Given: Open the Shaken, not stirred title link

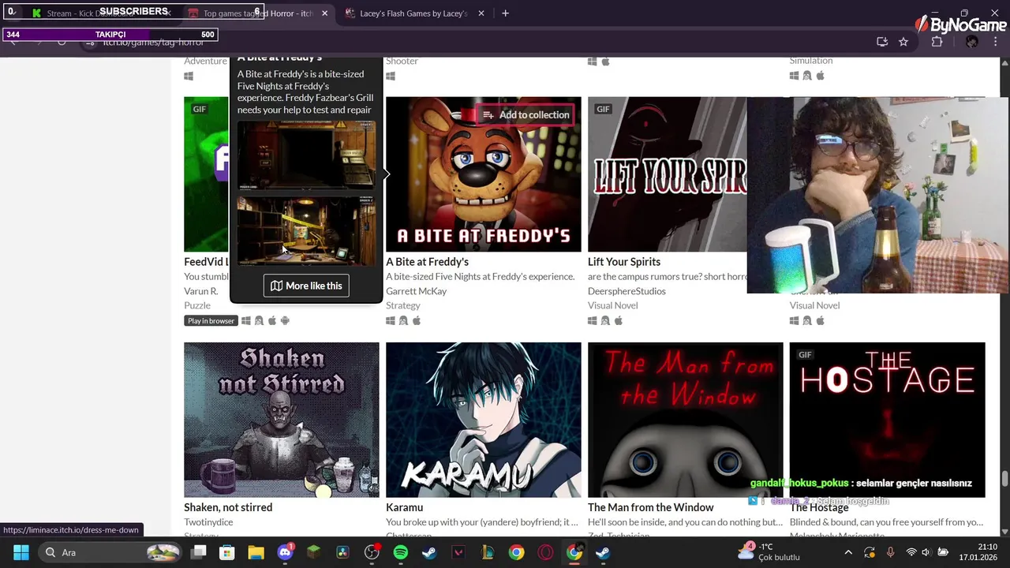Looking at the screenshot, I should (x=228, y=507).
